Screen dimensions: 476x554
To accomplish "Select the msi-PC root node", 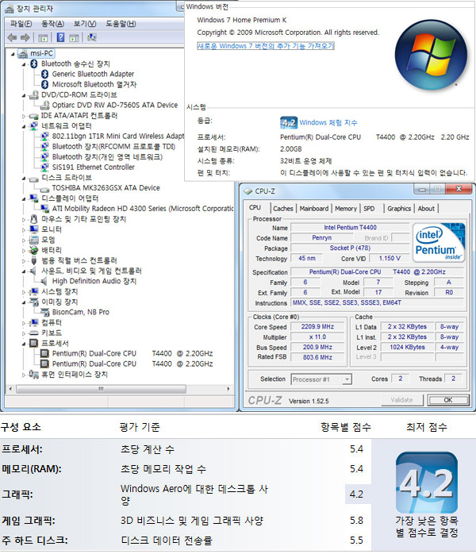I will tap(41, 53).
